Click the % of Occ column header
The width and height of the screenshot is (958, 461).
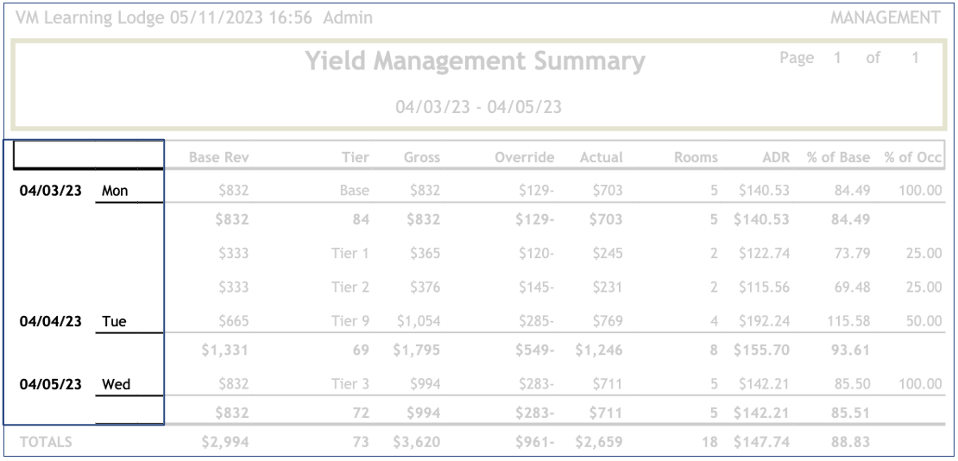(x=913, y=157)
